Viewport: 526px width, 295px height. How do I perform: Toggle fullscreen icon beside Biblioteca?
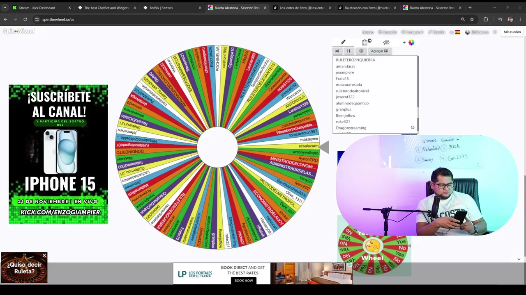pos(495,32)
